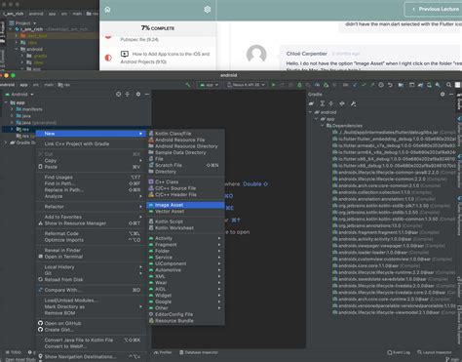Click Gradle build settings wrench icon
462x362 pixels.
pos(353,103)
